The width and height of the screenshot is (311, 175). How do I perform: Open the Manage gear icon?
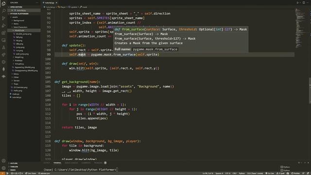pyautogui.click(x=3, y=168)
